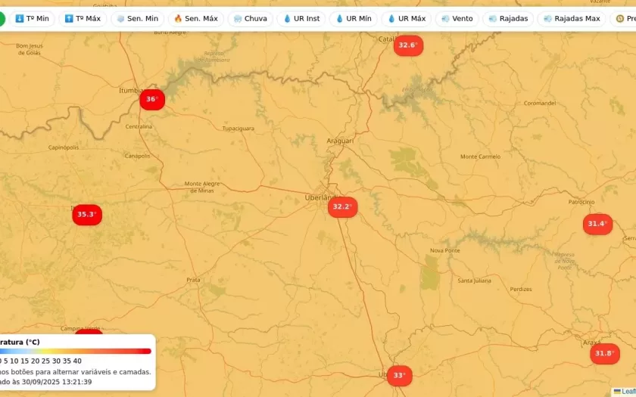Show the Chuva rainfall layer
The image size is (636, 397).
[251, 18]
